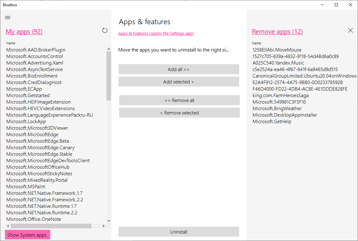Click the Show System apps button
Image resolution: width=358 pixels, height=241 pixels.
[x=27, y=235]
